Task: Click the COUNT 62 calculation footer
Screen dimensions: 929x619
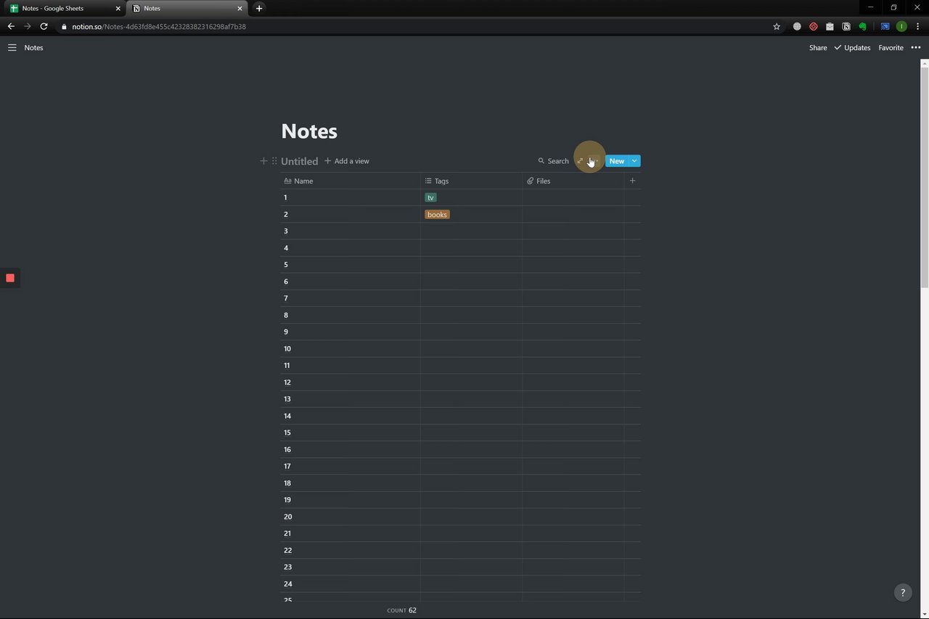Action: [x=401, y=610]
